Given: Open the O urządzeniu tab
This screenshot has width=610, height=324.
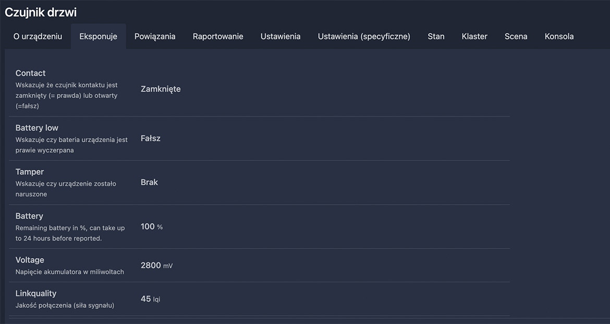Looking at the screenshot, I should click(x=38, y=36).
